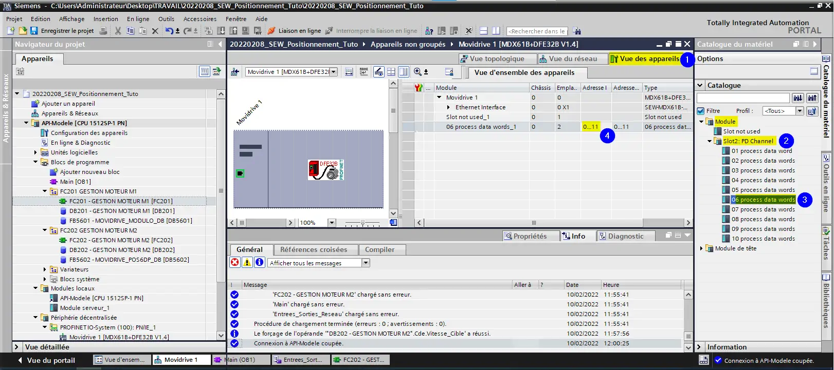
Task: Expand the Module de tête folder
Action: coord(701,248)
